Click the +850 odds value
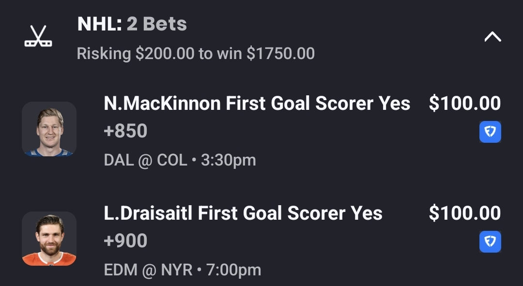This screenshot has height=286, width=523. tap(125, 131)
